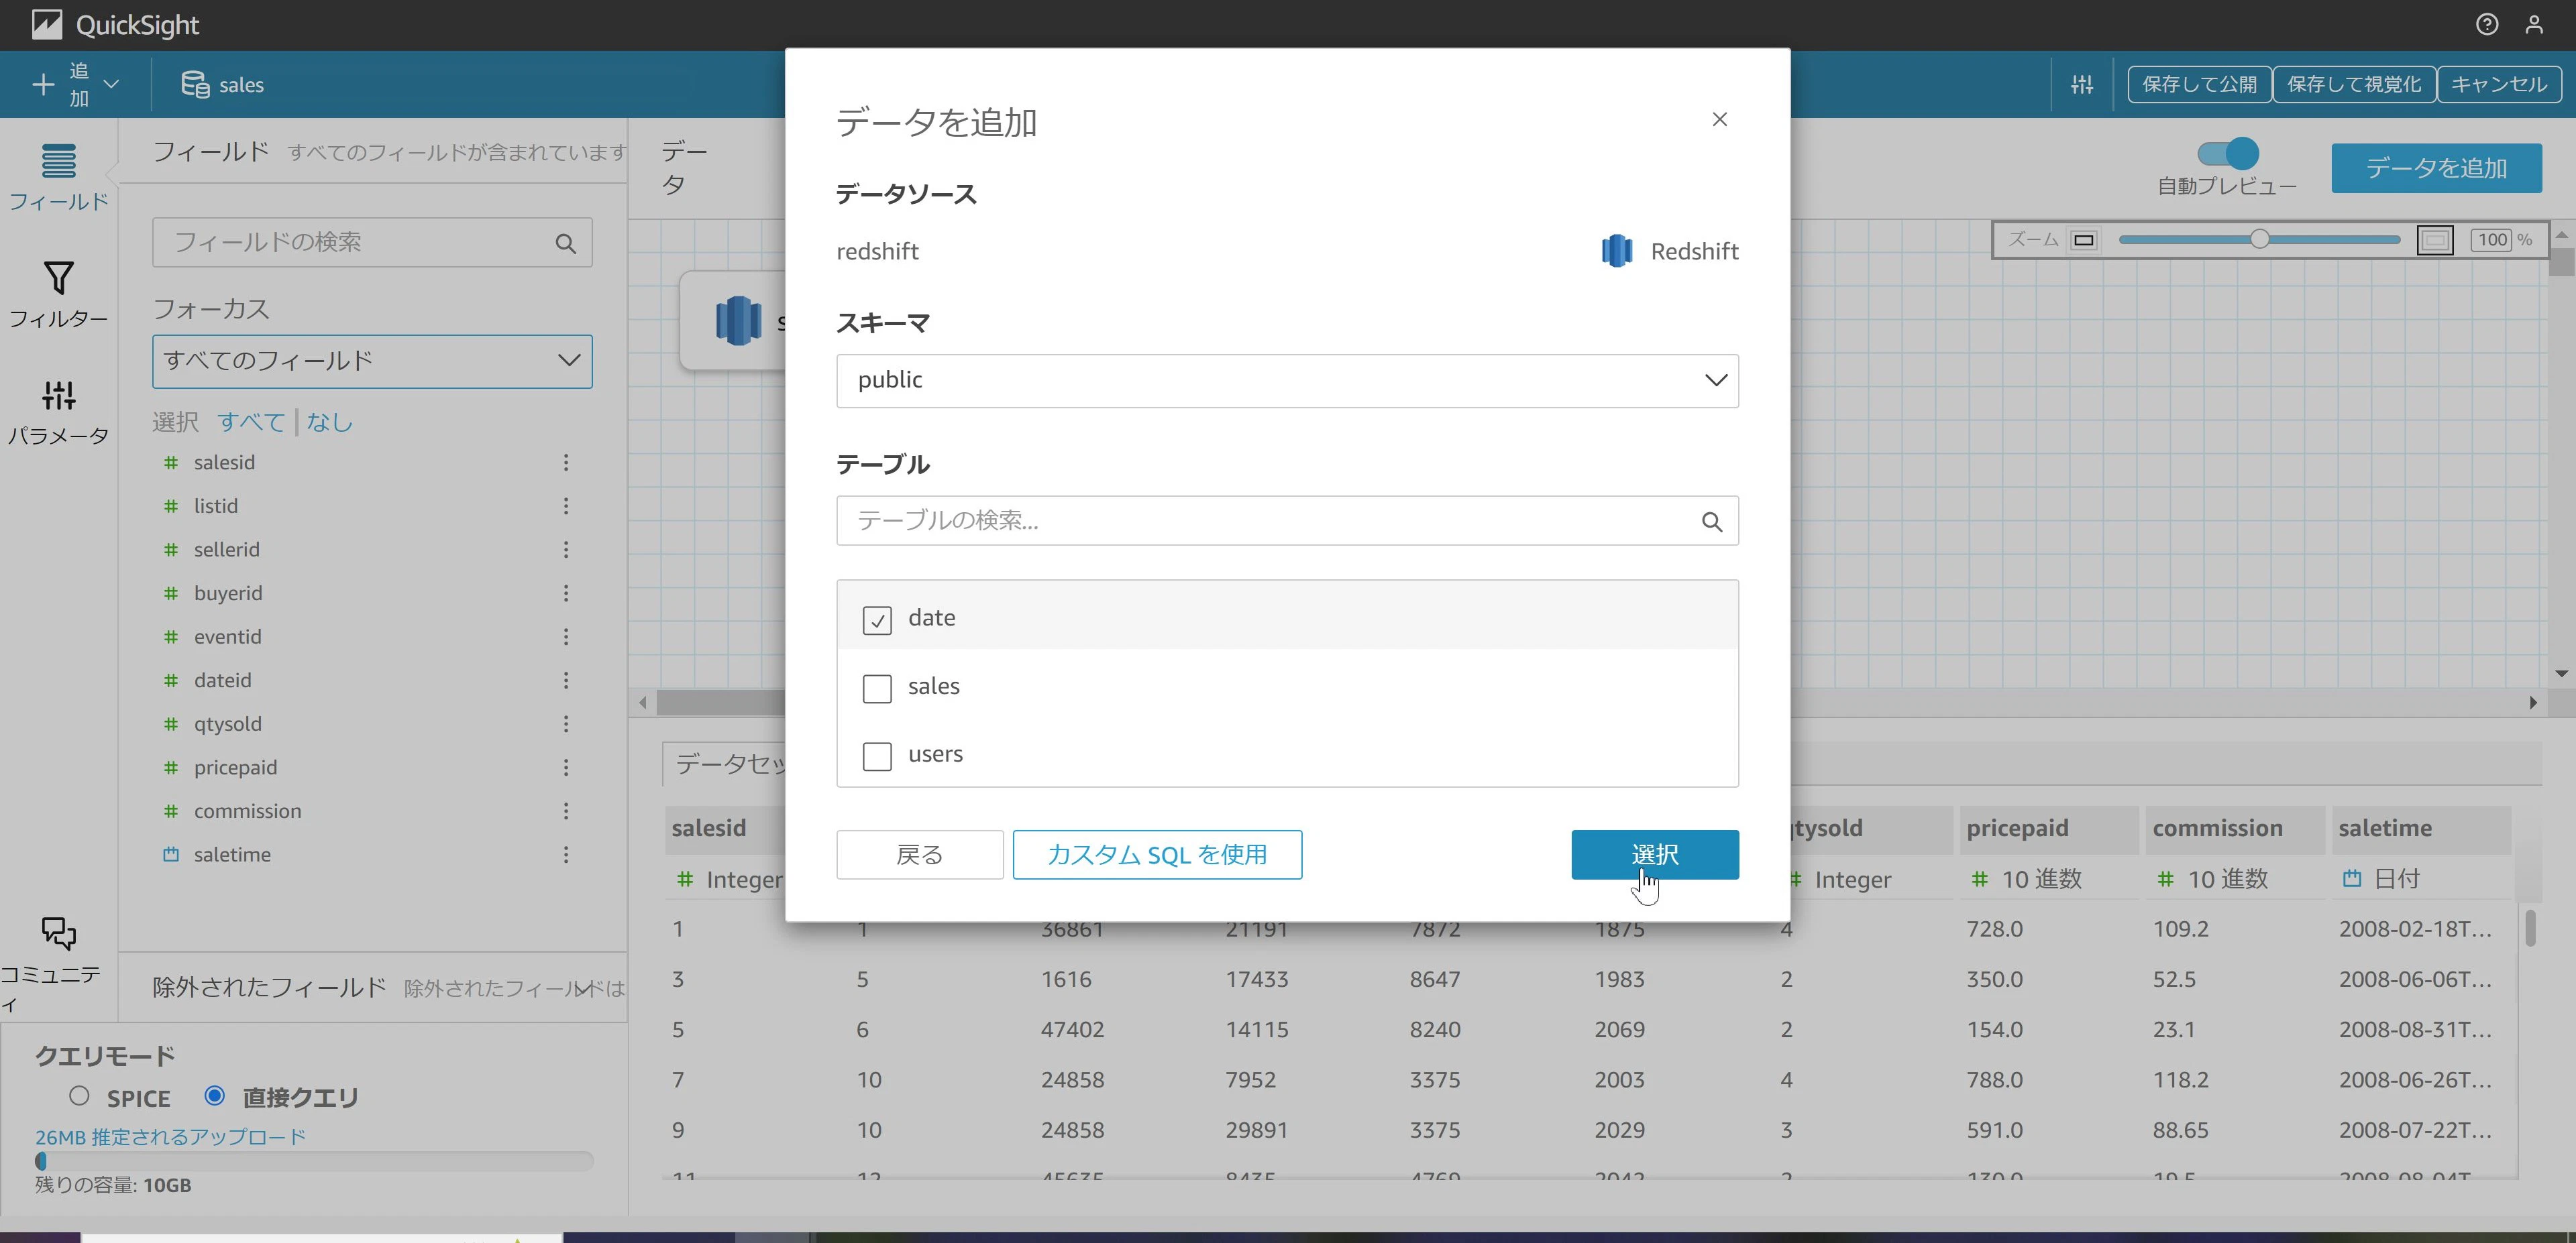Viewport: 2576px width, 1243px height.
Task: Click the sales dataset icon in toolbar
Action: [194, 85]
